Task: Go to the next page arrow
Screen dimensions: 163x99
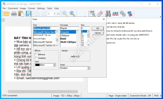Action: tap(44, 14)
